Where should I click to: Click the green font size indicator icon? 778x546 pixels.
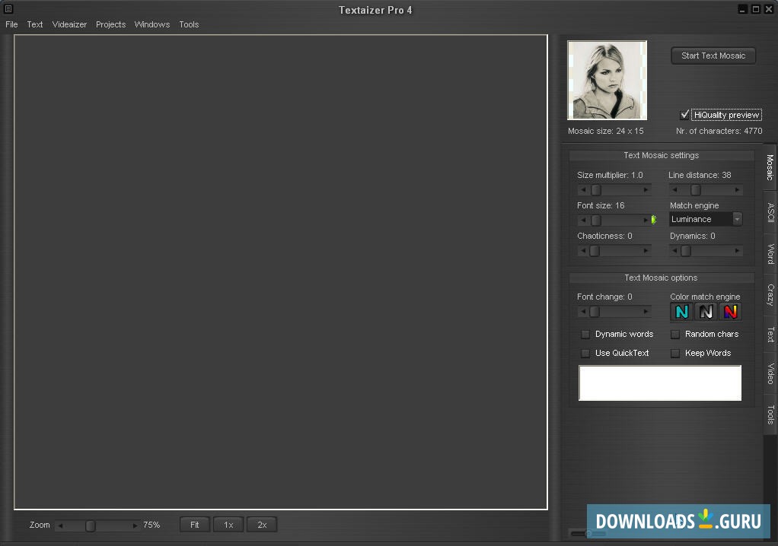[654, 220]
